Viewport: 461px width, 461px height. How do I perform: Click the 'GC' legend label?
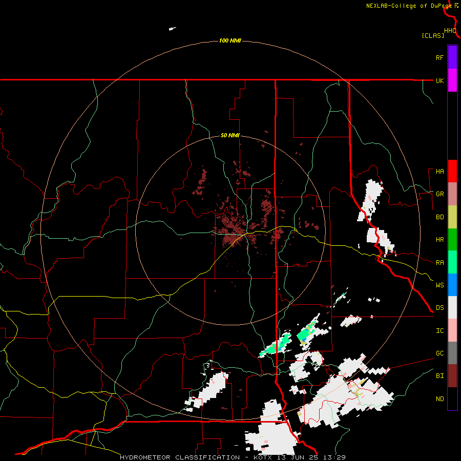pos(439,353)
